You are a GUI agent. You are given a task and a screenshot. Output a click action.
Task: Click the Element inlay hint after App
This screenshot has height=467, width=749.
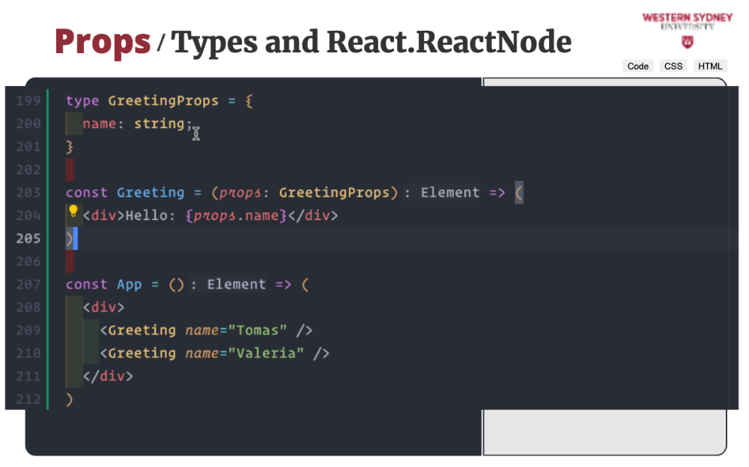pos(236,284)
